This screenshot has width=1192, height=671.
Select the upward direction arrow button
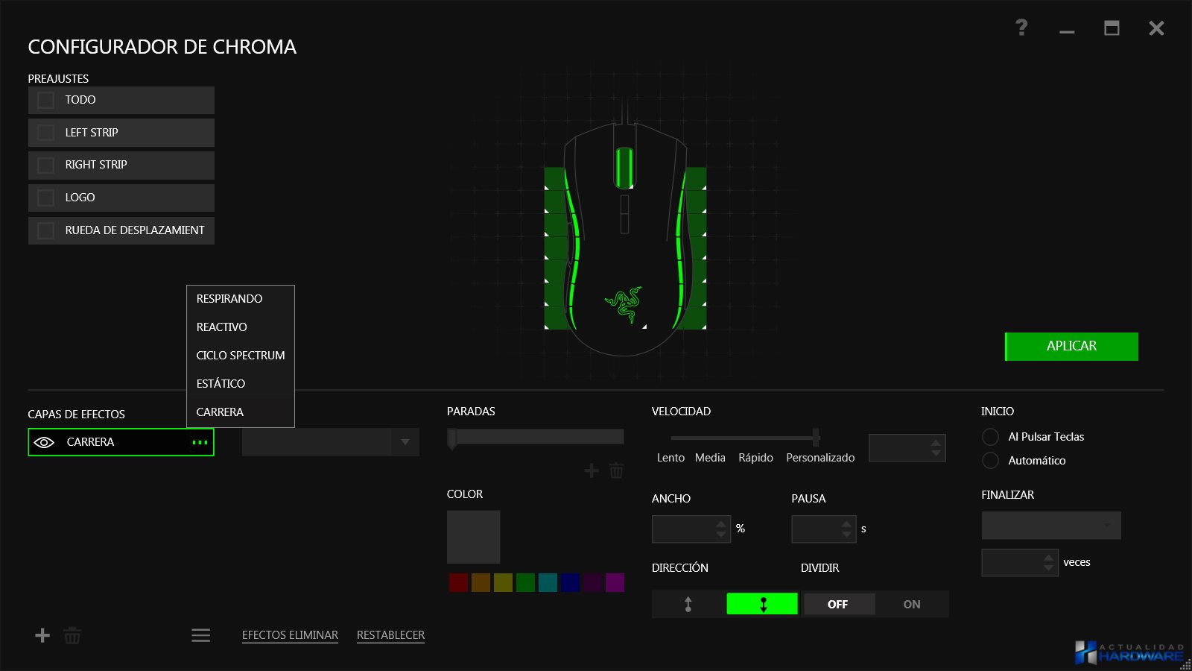688,604
